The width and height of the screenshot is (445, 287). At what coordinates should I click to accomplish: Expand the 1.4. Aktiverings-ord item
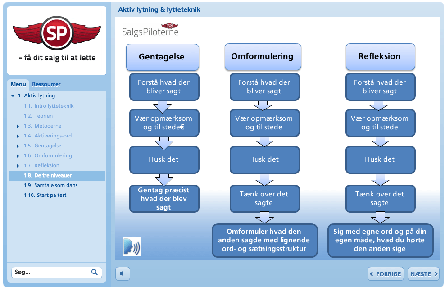pyautogui.click(x=18, y=136)
